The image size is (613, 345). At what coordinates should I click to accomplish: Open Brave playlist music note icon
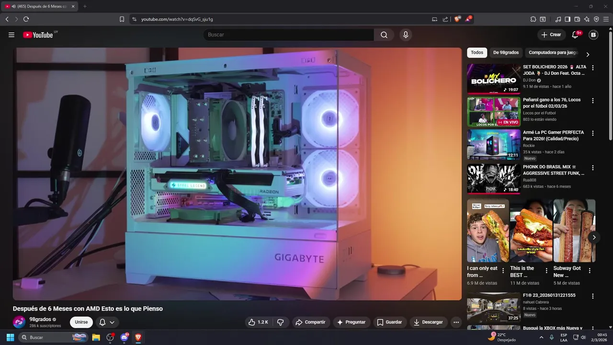click(x=558, y=19)
